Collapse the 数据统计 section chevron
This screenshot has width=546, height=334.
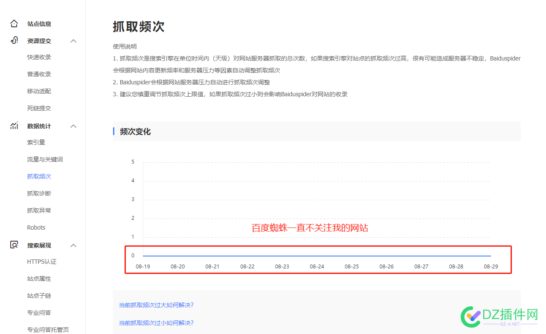point(73,126)
